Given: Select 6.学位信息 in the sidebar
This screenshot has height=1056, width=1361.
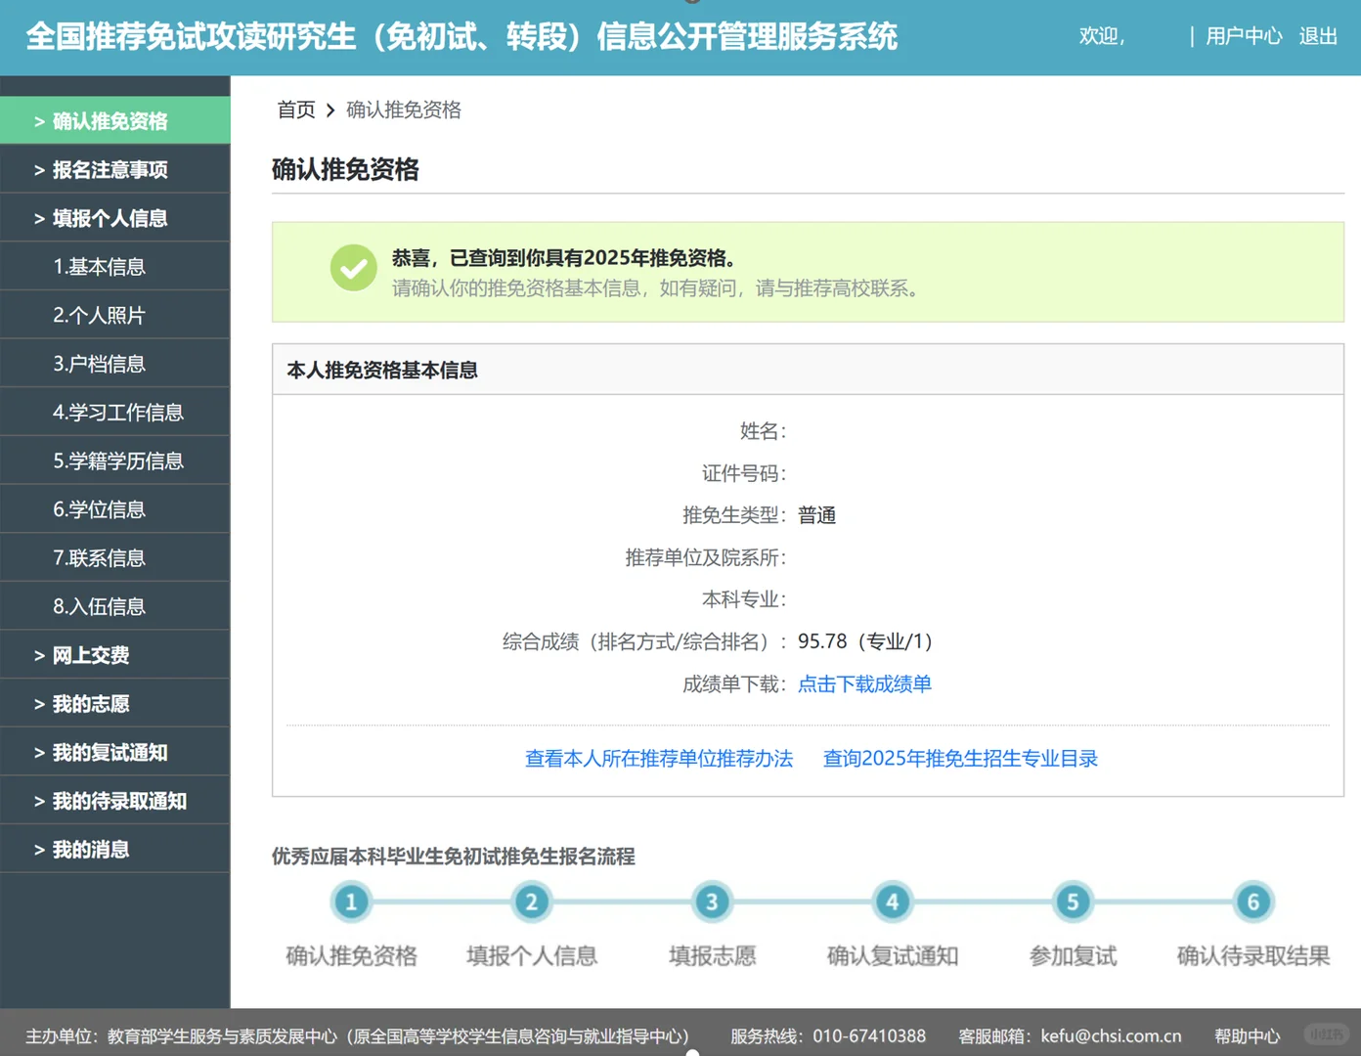Looking at the screenshot, I should 99,508.
